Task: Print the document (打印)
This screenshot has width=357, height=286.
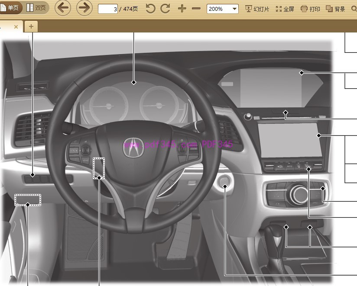Action: point(310,9)
